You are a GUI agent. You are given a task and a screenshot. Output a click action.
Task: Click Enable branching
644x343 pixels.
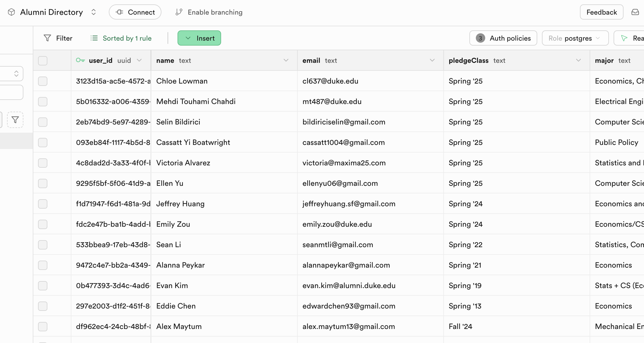point(209,12)
